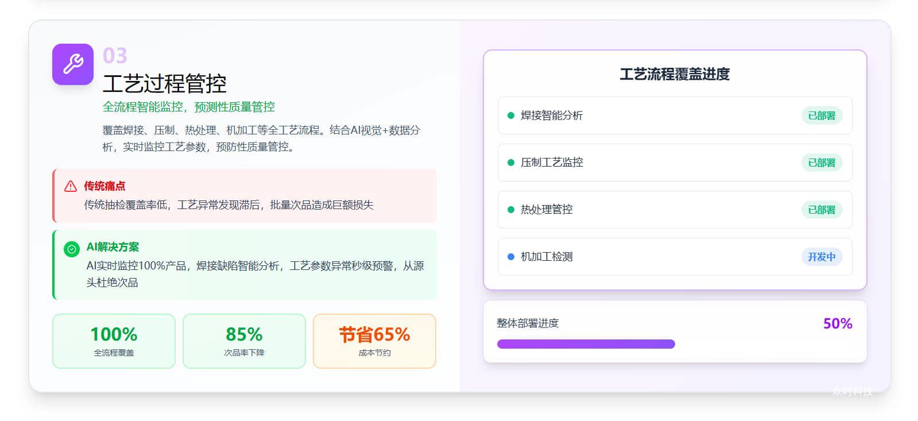Select the 85% 次品率下降 stat card
The width and height of the screenshot is (918, 421).
pos(244,341)
